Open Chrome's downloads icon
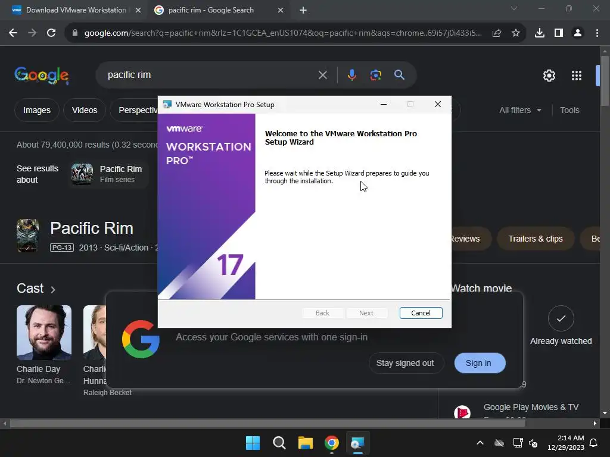Image resolution: width=610 pixels, height=457 pixels. [539, 33]
